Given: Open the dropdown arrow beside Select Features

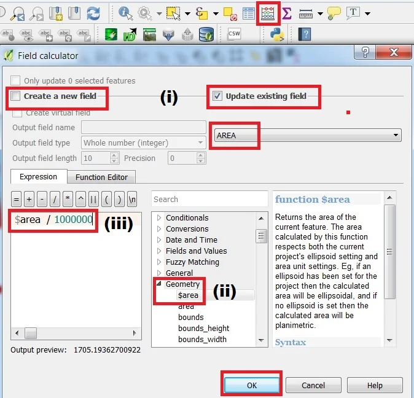Looking at the screenshot, I should (x=187, y=14).
